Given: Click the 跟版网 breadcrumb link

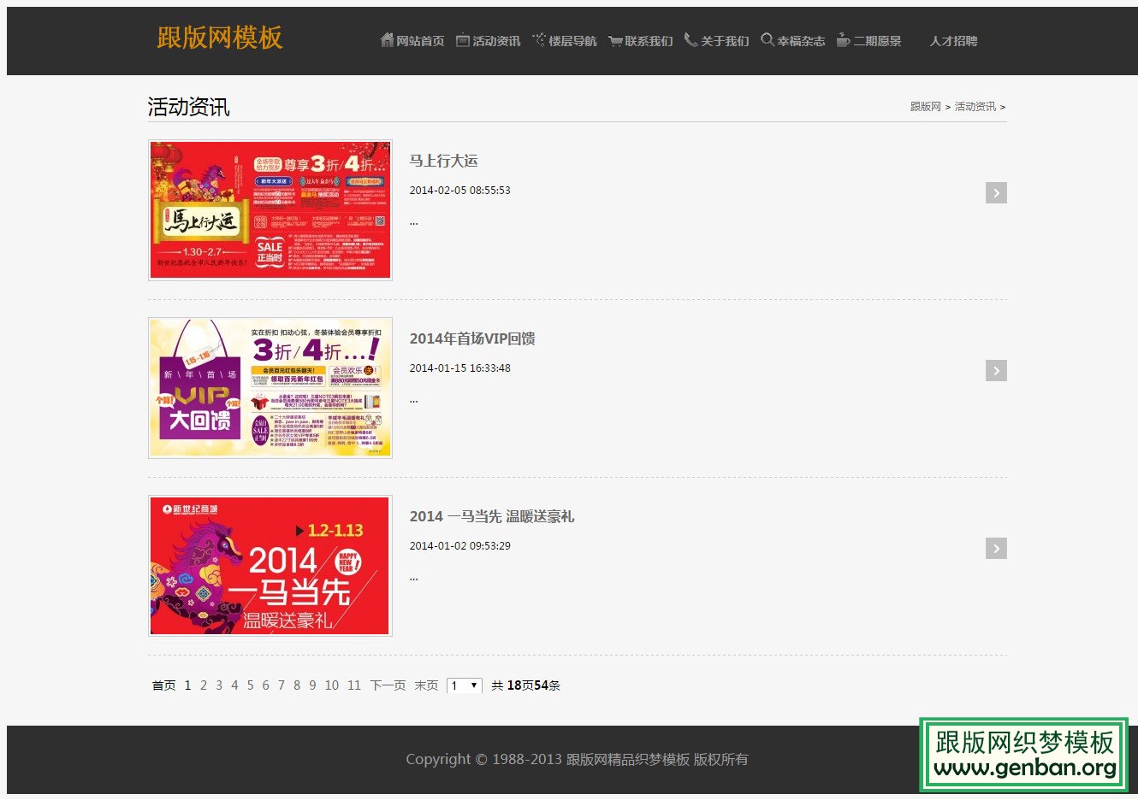Looking at the screenshot, I should pyautogui.click(x=924, y=106).
